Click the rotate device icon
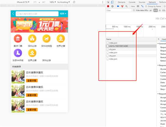Screen dimensions: 166x127 (x=74, y=2)
